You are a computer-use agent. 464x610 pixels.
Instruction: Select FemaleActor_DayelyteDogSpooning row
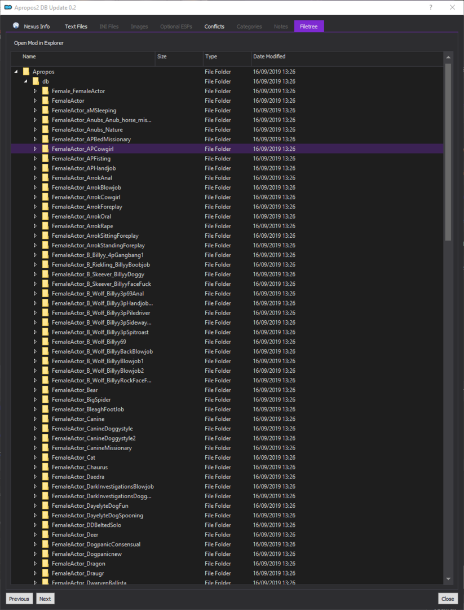pos(227,515)
